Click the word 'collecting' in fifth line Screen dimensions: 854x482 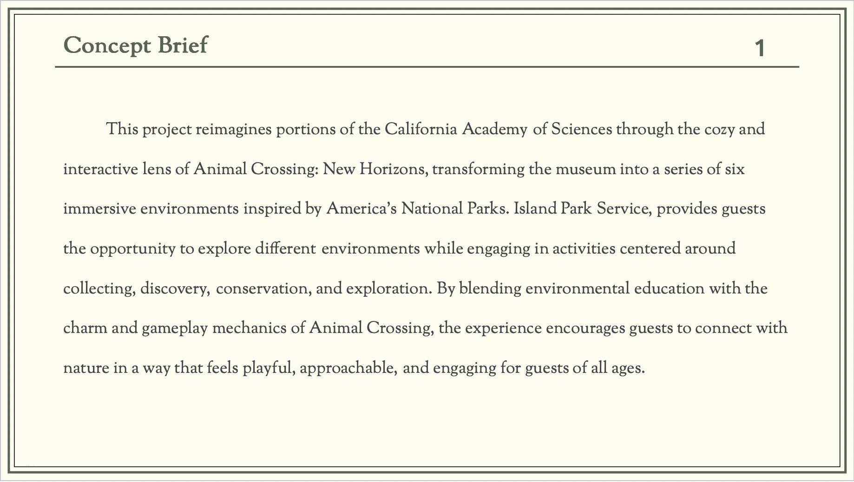tap(98, 288)
